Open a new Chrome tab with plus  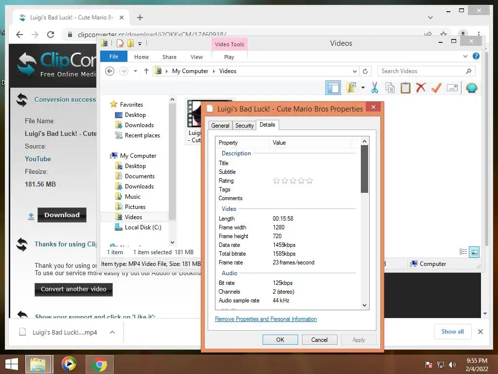[140, 18]
